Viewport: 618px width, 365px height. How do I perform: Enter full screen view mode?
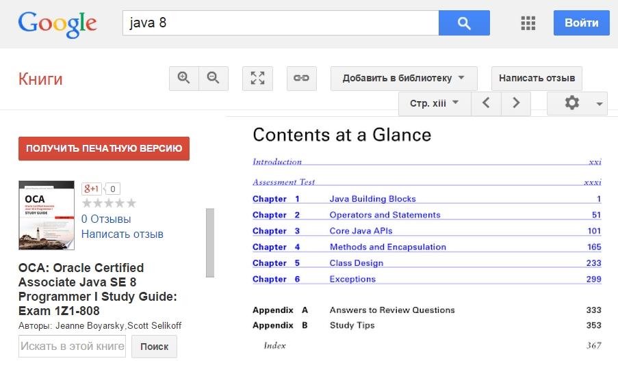pos(257,78)
